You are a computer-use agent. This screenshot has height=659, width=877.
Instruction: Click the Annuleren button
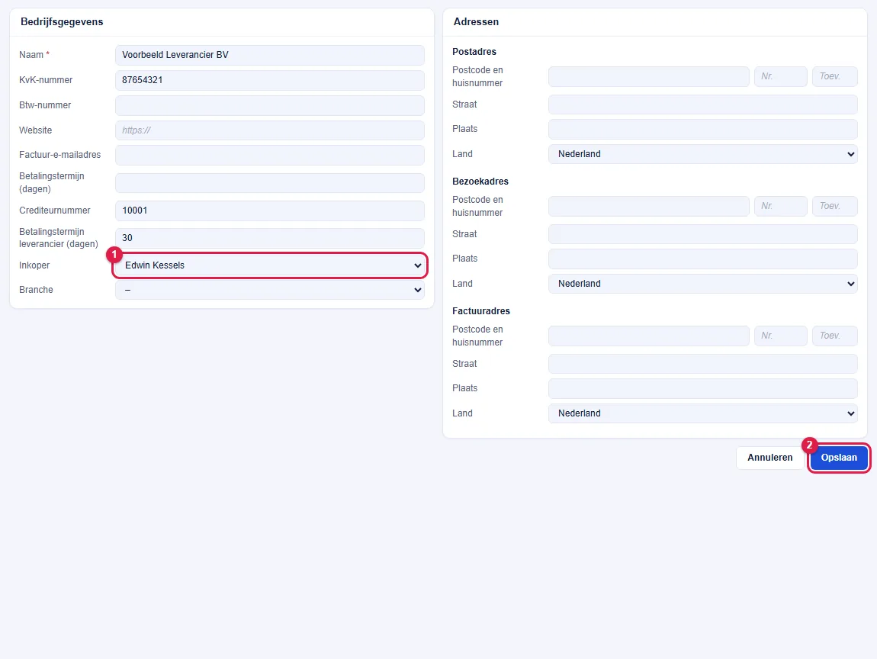pos(769,458)
